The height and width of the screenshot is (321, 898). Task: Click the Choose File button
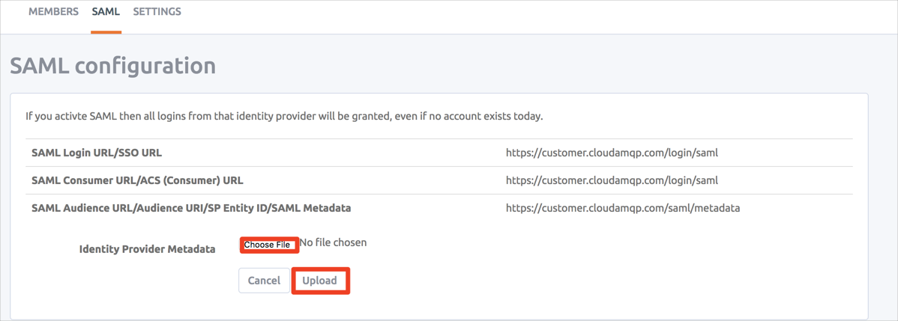coord(268,245)
